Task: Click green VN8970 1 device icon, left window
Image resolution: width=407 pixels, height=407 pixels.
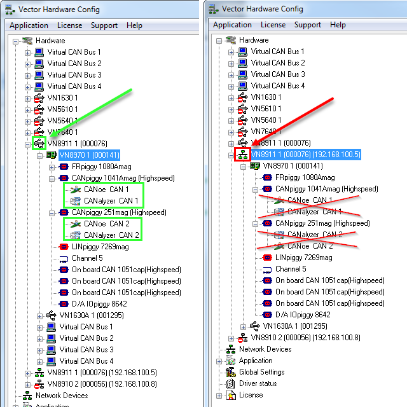Action: pos(52,155)
